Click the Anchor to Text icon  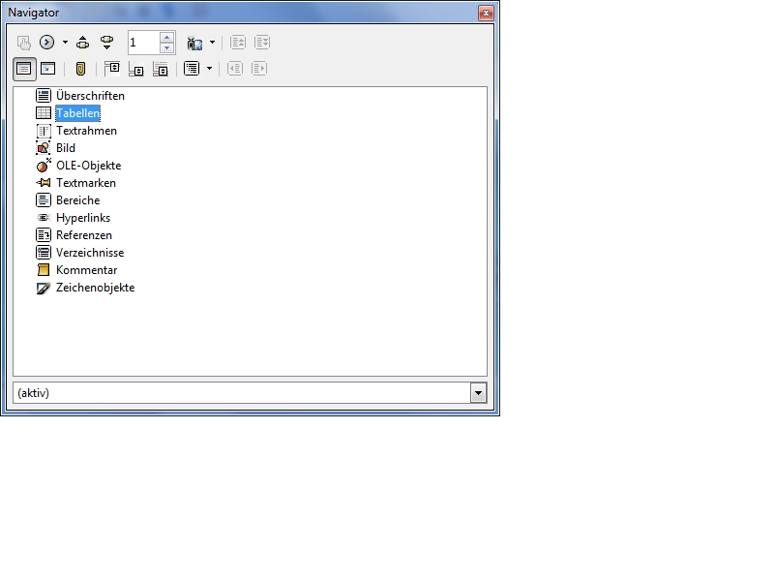tap(161, 69)
